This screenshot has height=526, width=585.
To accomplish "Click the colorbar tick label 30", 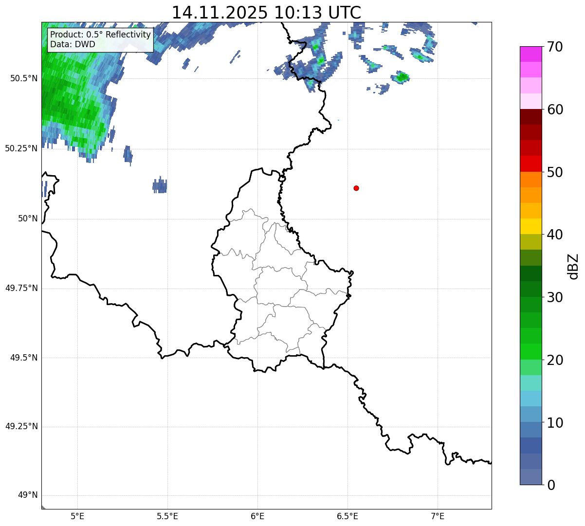I will [555, 297].
